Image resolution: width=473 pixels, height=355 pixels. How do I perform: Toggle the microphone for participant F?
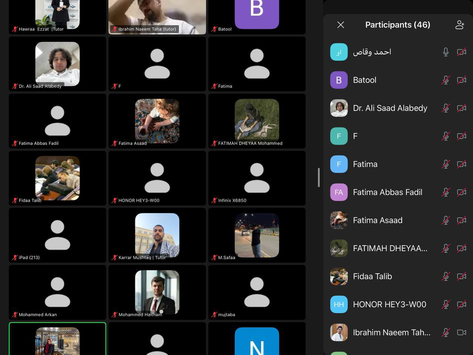tap(446, 136)
